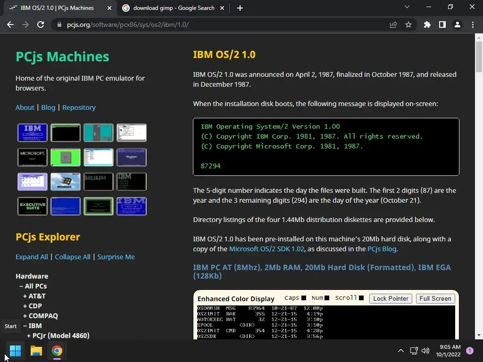This screenshot has height=362, width=483.
Task: Close the IBM OS/2 1.0 tab
Action: 109,8
